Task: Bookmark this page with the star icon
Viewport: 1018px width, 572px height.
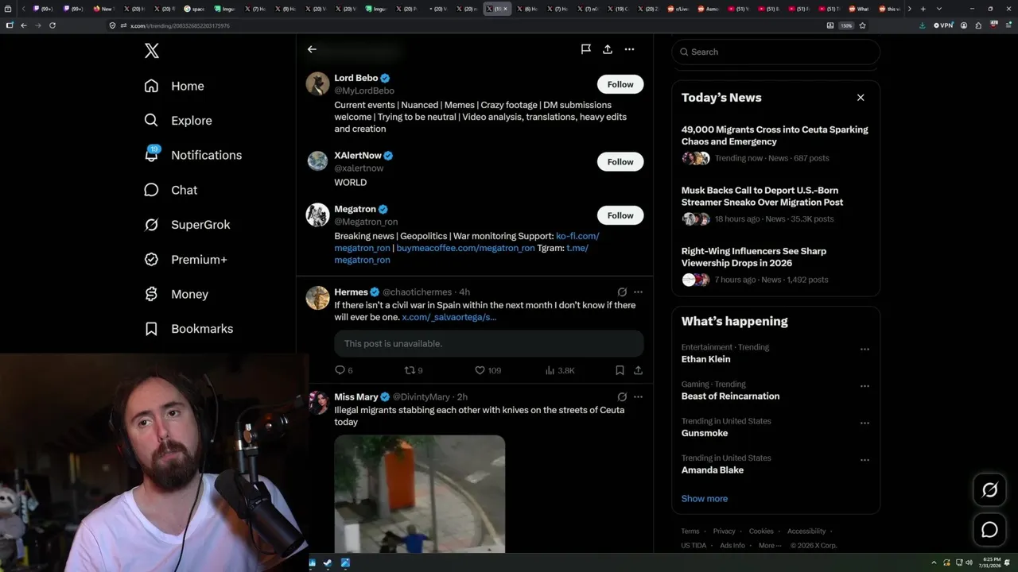Action: tap(863, 25)
